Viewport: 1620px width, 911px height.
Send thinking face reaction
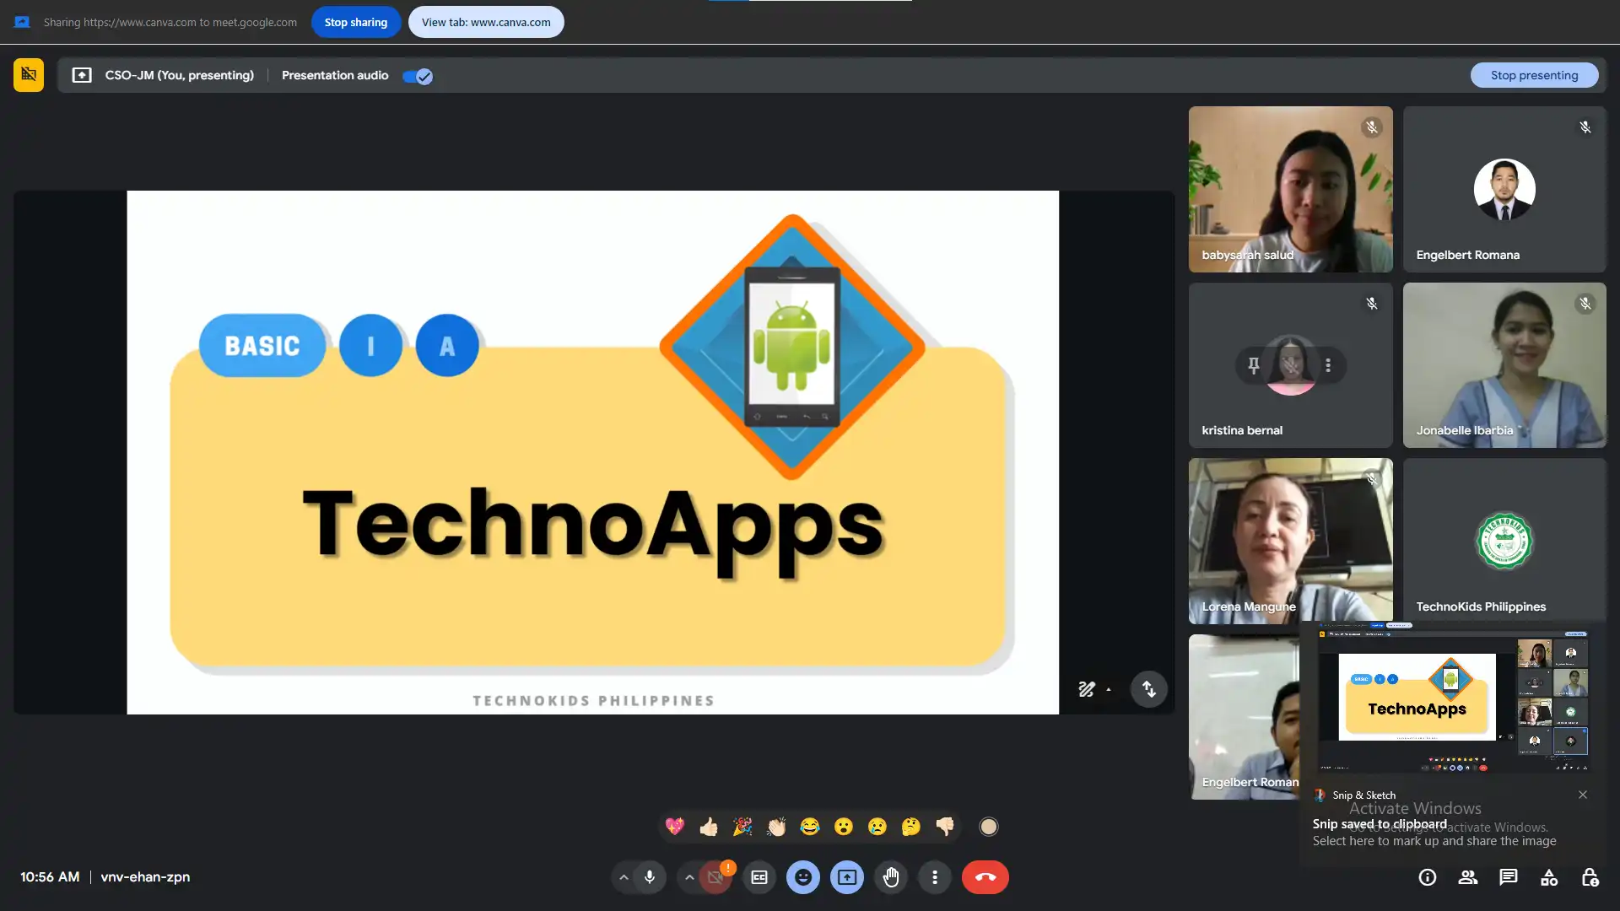coord(911,827)
